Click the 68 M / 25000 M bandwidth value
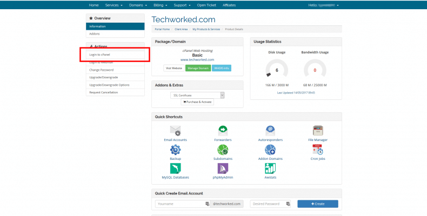The image size is (427, 216). (315, 85)
